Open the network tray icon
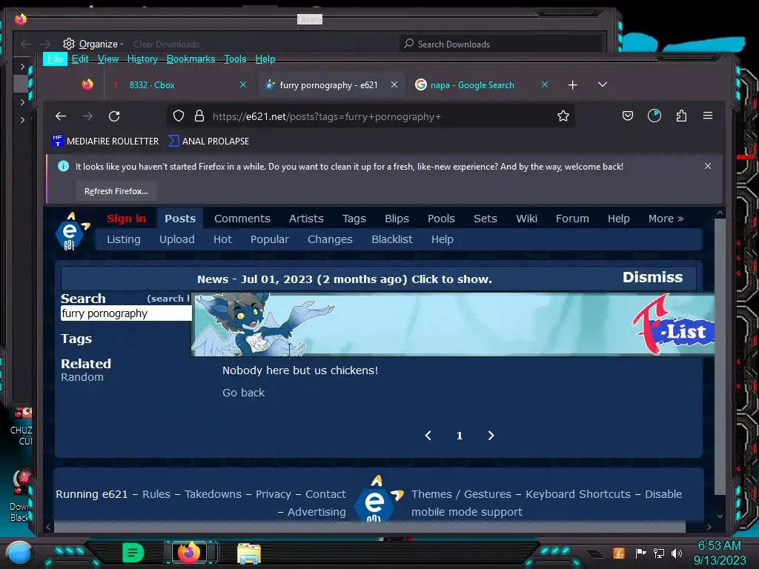This screenshot has width=759, height=569. (659, 553)
